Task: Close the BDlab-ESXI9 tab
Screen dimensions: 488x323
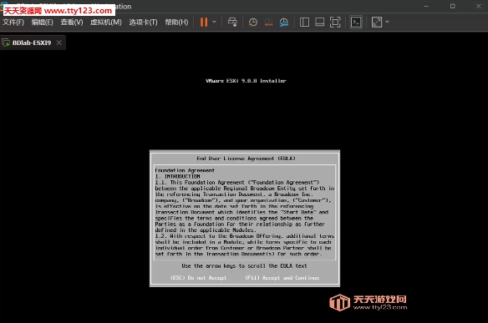Action: point(59,43)
